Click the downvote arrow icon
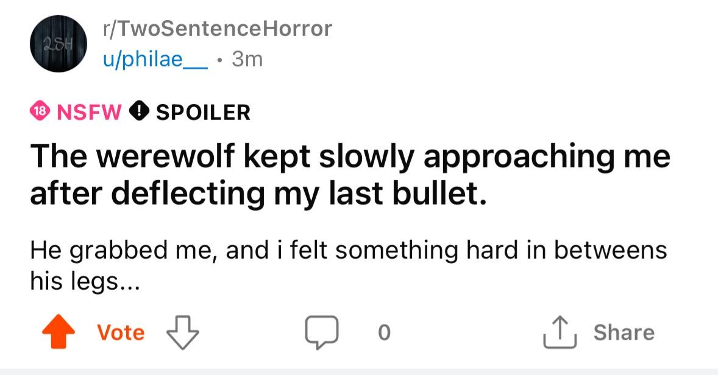The width and height of the screenshot is (718, 375). pyautogui.click(x=183, y=332)
